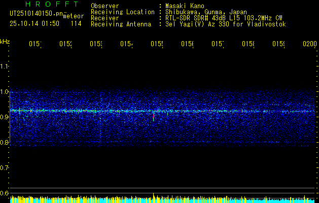Click location Shibukawa, Gunma, Japan
Screen dimensions: 319x203
coord(206,12)
